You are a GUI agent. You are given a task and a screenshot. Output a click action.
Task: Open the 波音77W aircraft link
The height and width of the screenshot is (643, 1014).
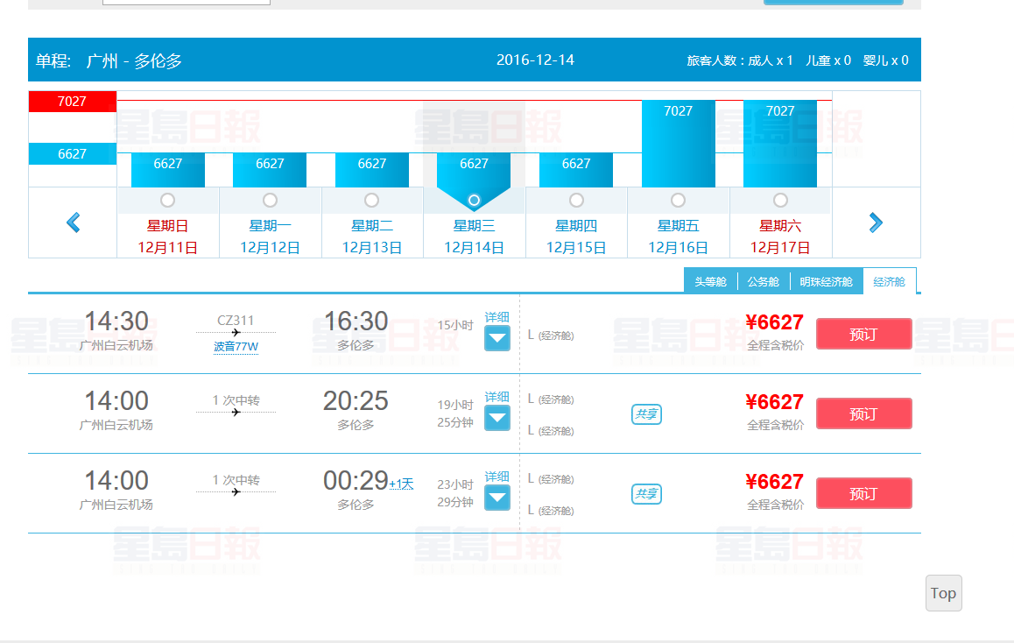pos(236,347)
